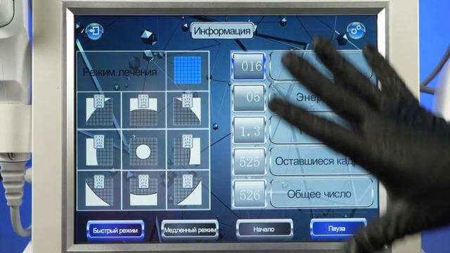450x253 pixels.
Task: Choose the bottom-left corner treatment shape
Action: [x=99, y=190]
